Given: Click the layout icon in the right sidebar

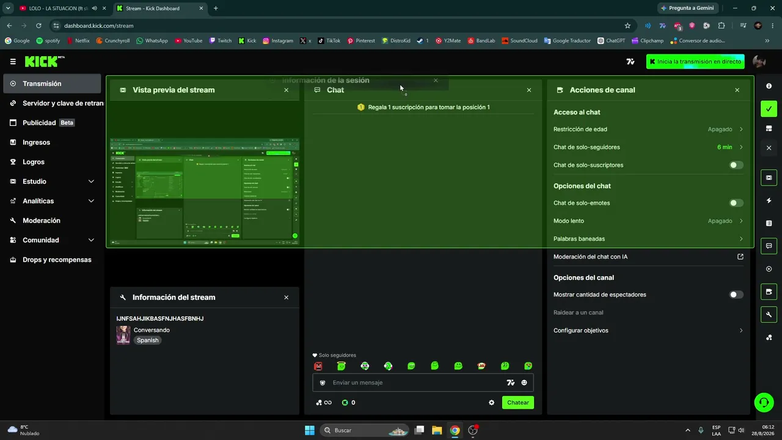Looking at the screenshot, I should 769,128.
